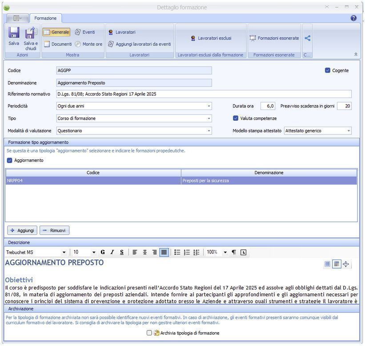This screenshot has height=346, width=365.
Task: Click the Salva e chiudi icon
Action: (x=31, y=33)
